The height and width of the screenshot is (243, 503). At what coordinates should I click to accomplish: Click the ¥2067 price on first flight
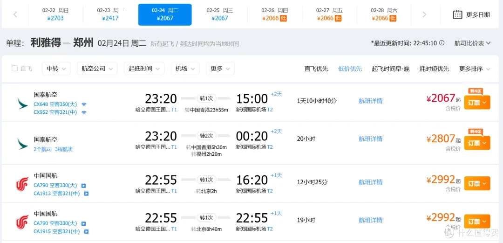pos(441,98)
